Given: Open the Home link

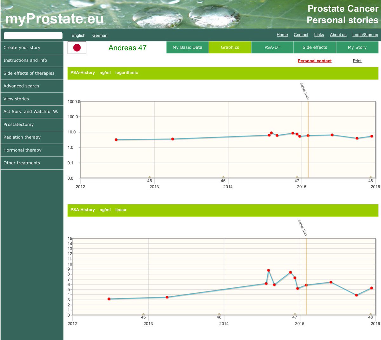Looking at the screenshot, I should 282,35.
